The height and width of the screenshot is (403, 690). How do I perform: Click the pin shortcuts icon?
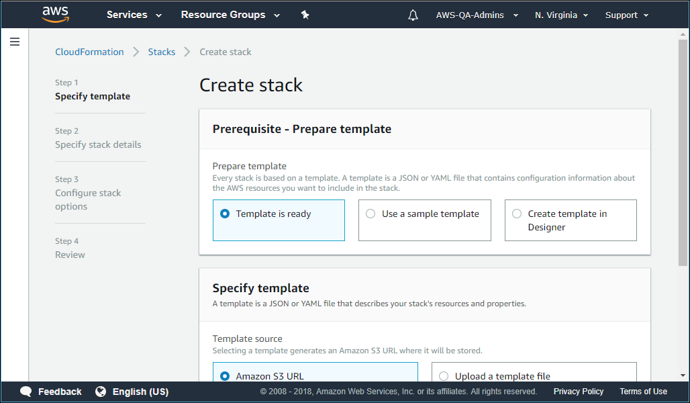(305, 15)
